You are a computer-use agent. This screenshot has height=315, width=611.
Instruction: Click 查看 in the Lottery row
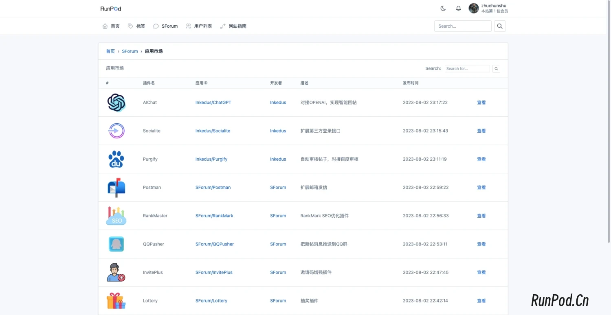(x=481, y=301)
